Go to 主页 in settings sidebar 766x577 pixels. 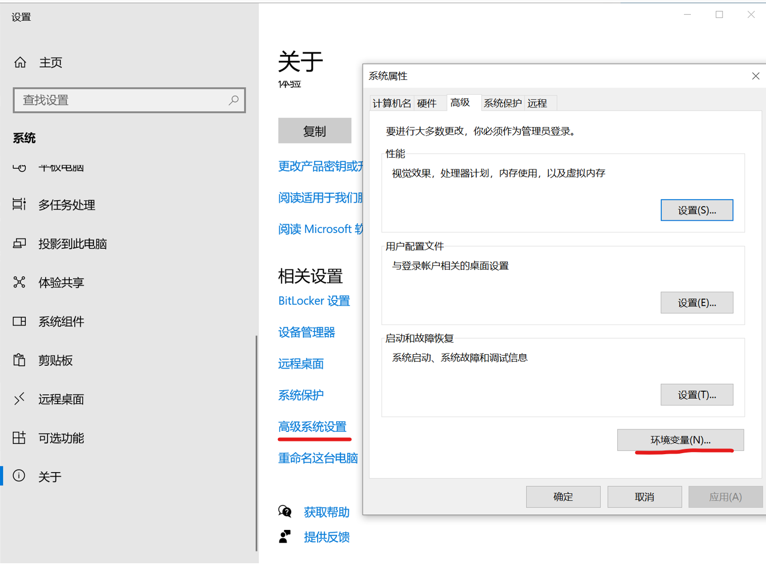[x=51, y=62]
